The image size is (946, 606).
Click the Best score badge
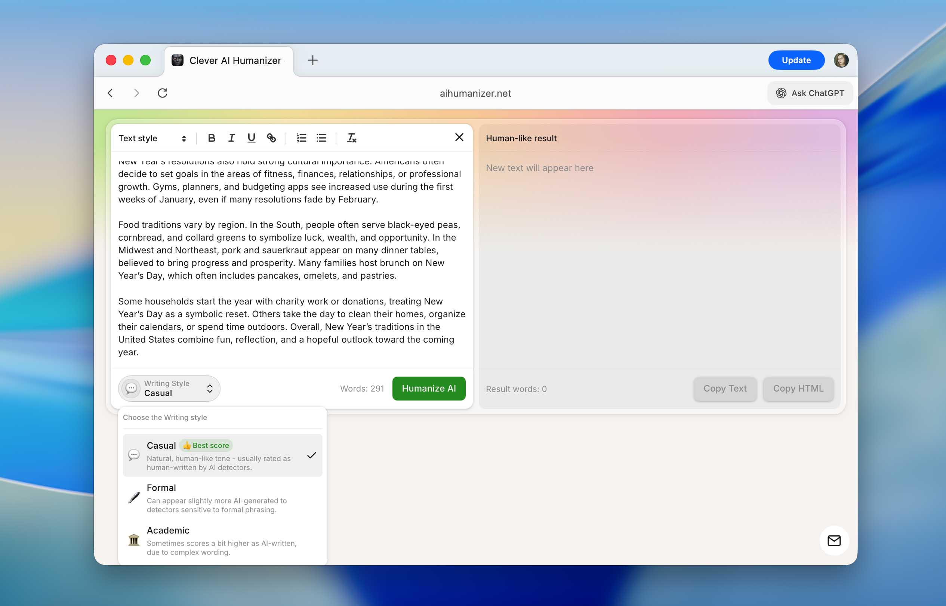coord(206,445)
